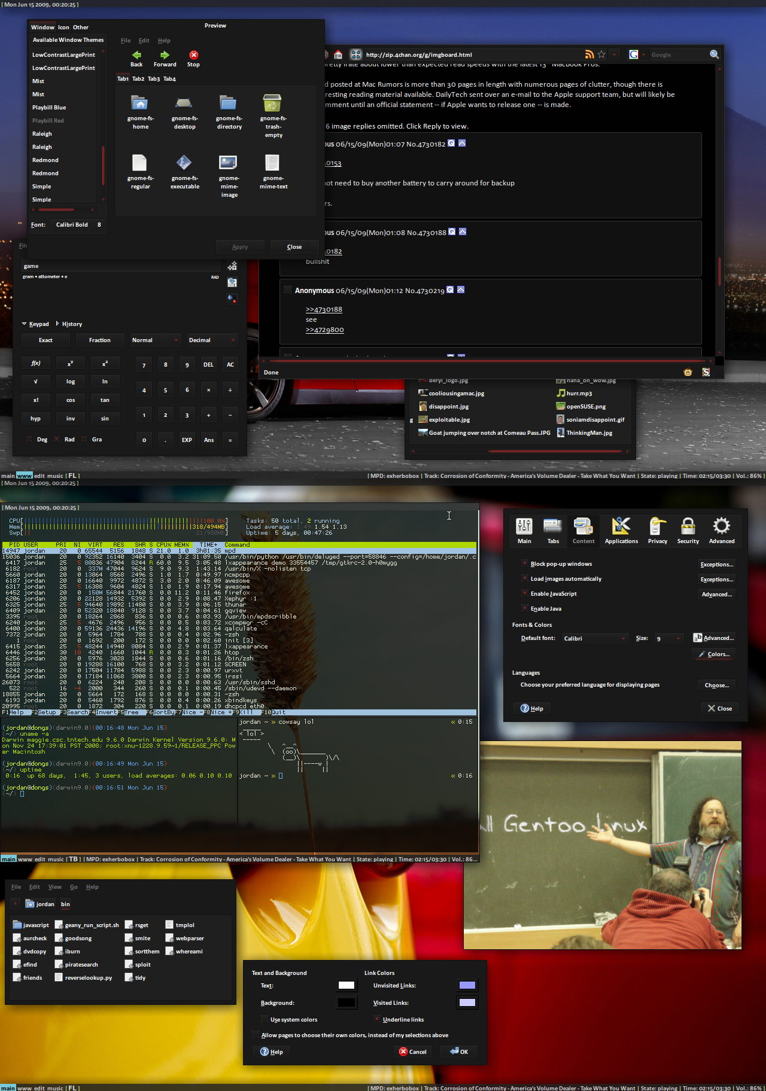Select the Gra angle unit radio button

pyautogui.click(x=84, y=439)
